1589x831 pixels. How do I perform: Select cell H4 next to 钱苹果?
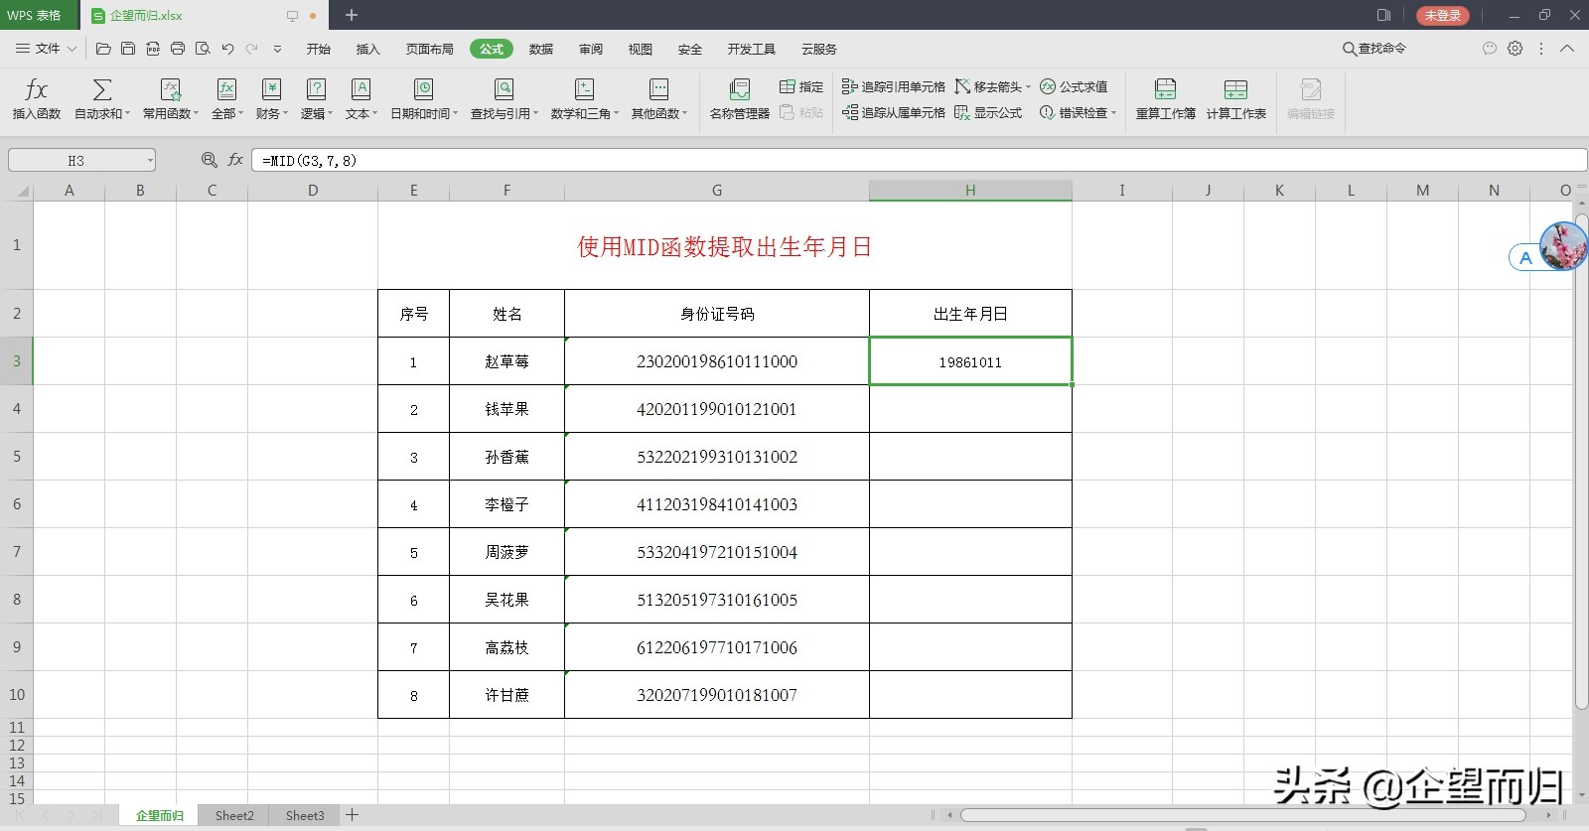tap(970, 409)
